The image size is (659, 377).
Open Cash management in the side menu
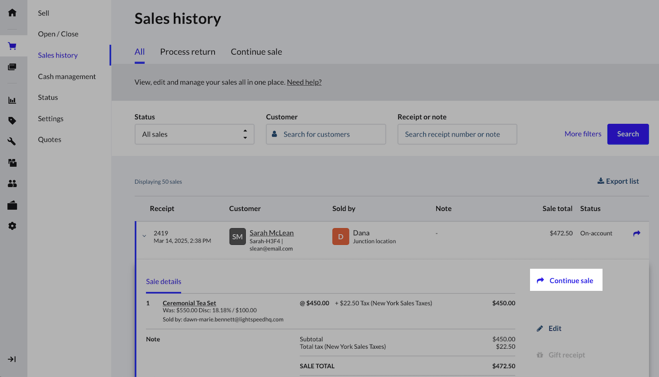[67, 76]
